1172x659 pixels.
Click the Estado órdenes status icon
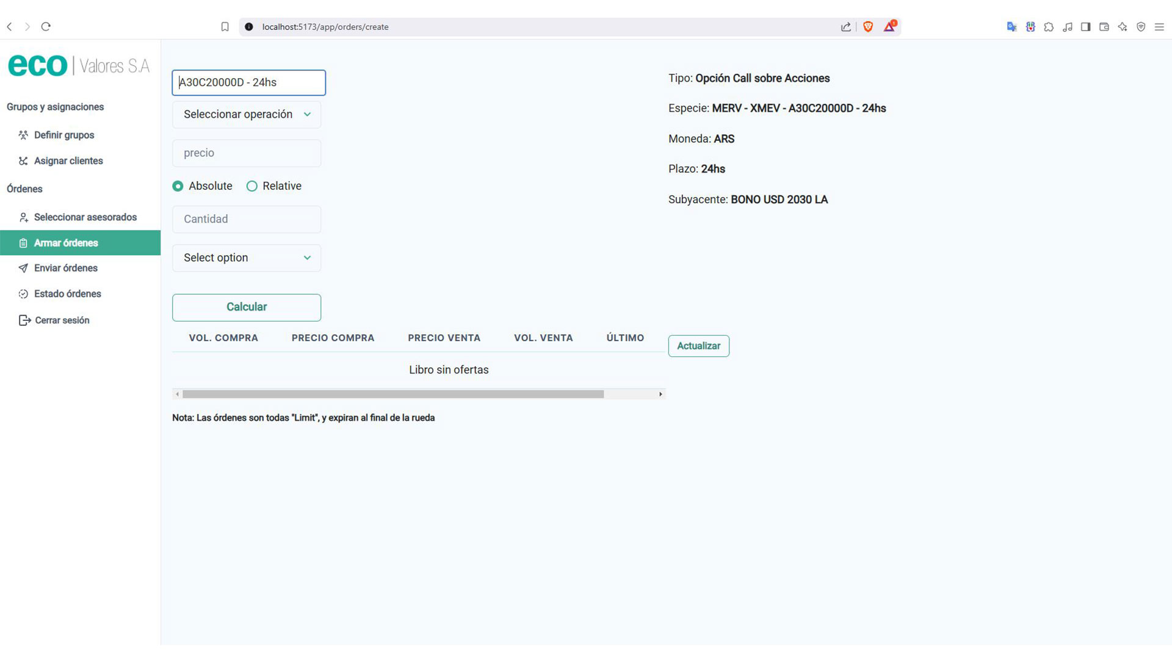[23, 294]
